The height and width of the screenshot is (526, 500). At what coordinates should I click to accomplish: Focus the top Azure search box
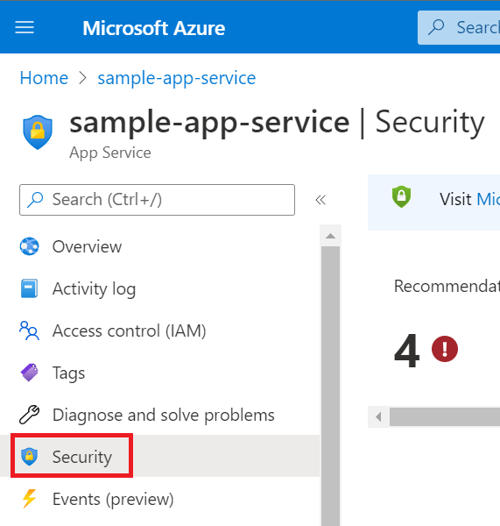click(x=459, y=27)
